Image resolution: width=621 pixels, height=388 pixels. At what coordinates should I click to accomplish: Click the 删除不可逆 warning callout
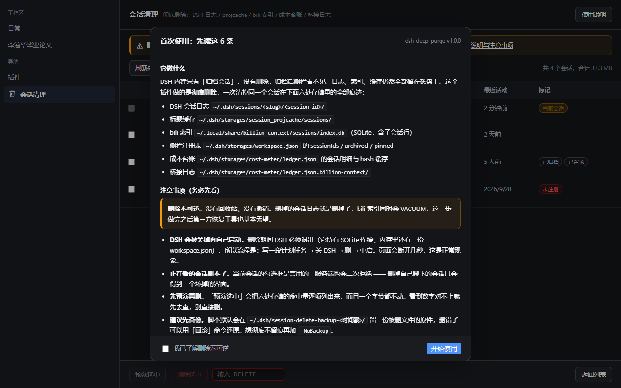click(x=310, y=213)
